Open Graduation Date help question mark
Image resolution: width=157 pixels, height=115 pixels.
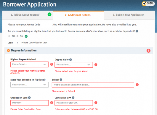coord(29,98)
